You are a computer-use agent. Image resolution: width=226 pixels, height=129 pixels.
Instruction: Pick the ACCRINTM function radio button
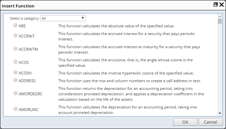coord(15,48)
